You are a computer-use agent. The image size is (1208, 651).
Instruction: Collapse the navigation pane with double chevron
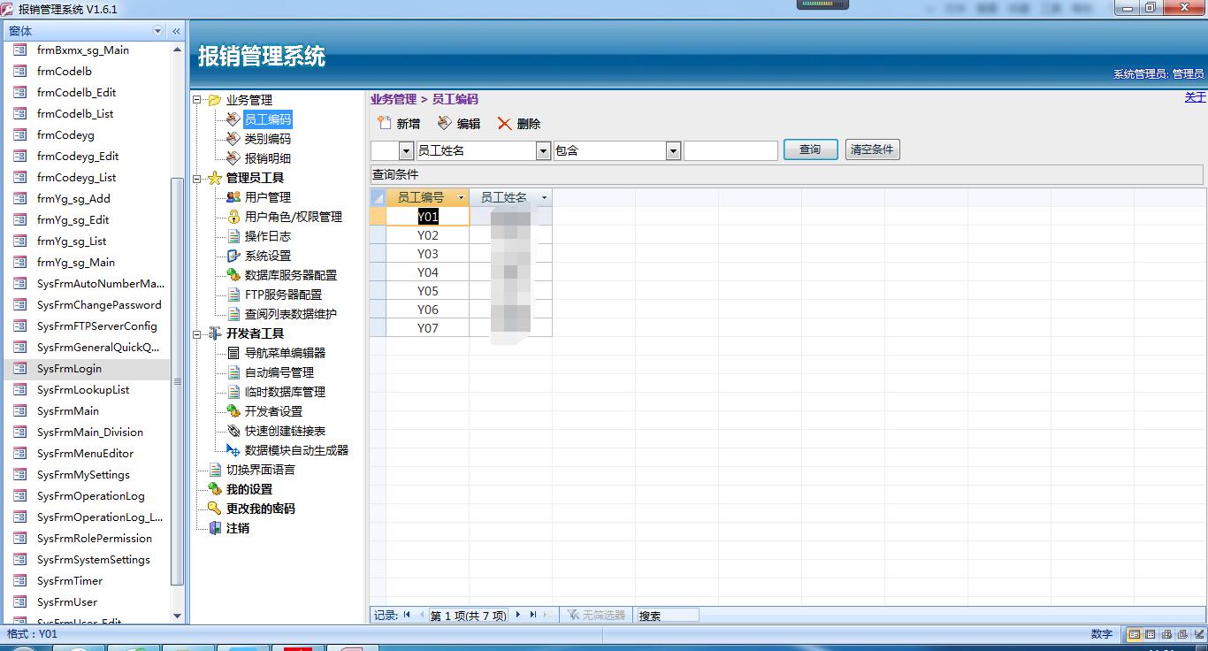[176, 31]
